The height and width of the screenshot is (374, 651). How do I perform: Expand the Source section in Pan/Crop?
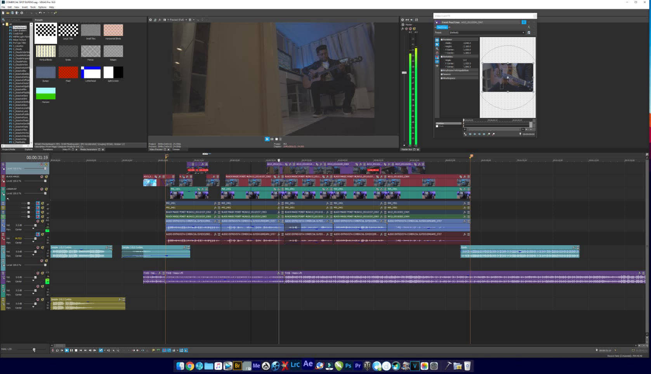pyautogui.click(x=442, y=74)
